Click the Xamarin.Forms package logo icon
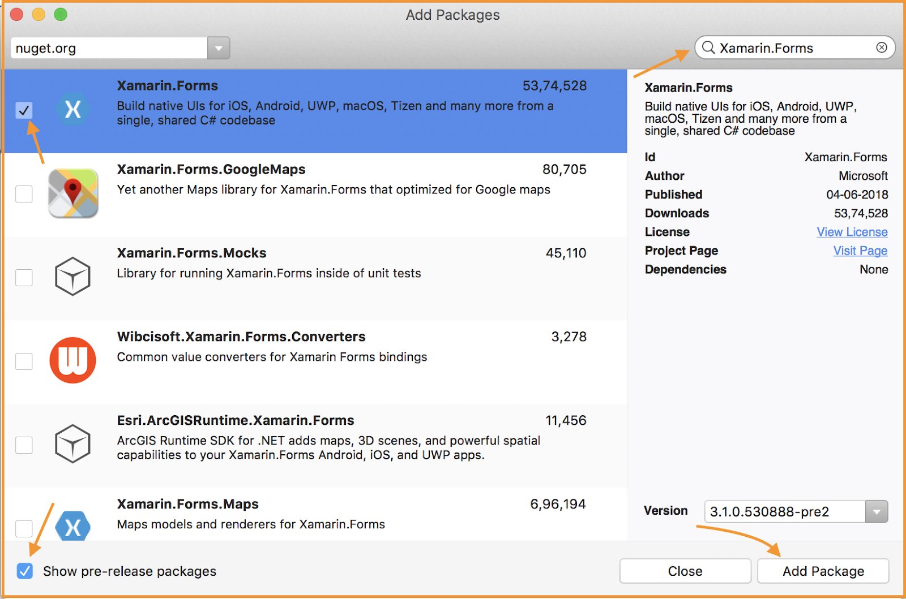Image resolution: width=906 pixels, height=599 pixels. coord(72,110)
